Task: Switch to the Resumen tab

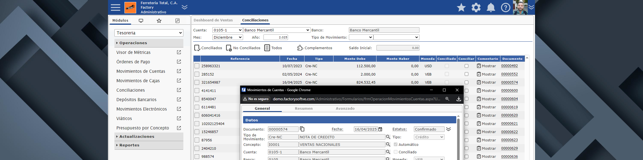Action: [x=304, y=108]
